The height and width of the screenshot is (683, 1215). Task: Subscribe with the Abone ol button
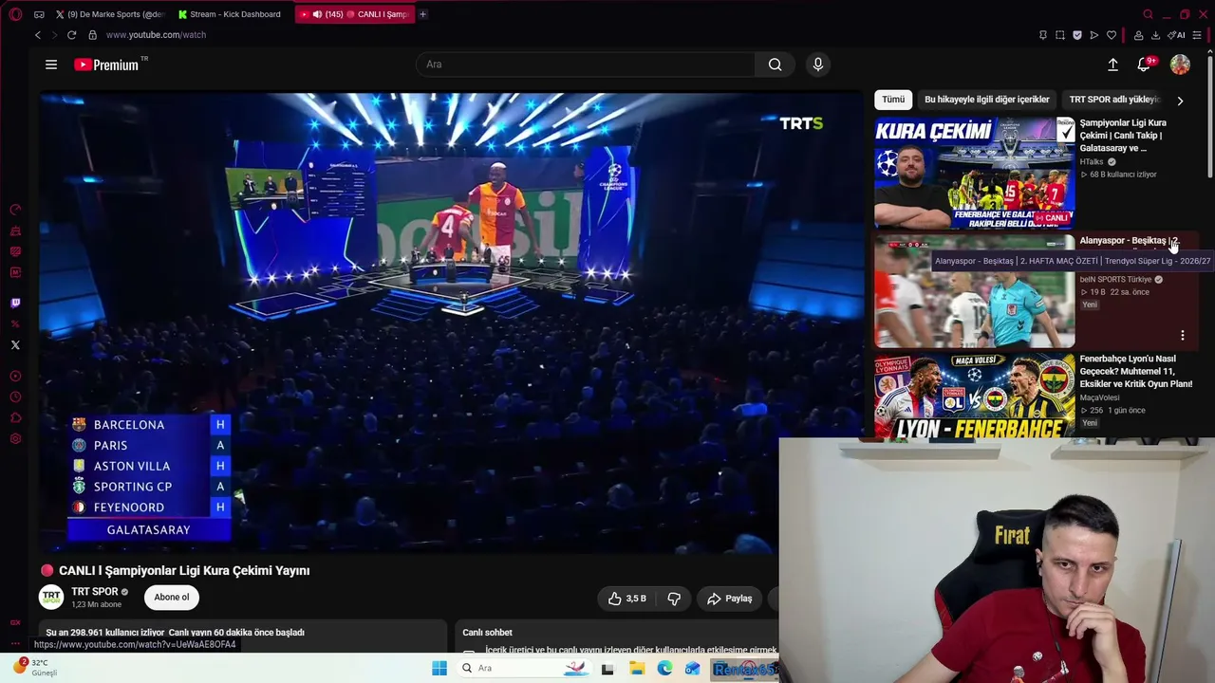pos(172,598)
